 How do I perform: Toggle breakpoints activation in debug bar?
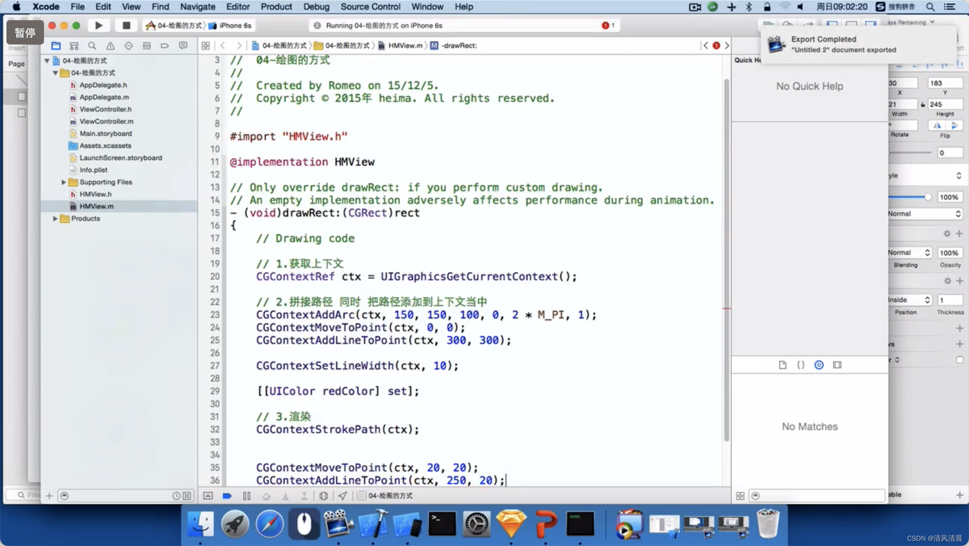[x=227, y=496]
